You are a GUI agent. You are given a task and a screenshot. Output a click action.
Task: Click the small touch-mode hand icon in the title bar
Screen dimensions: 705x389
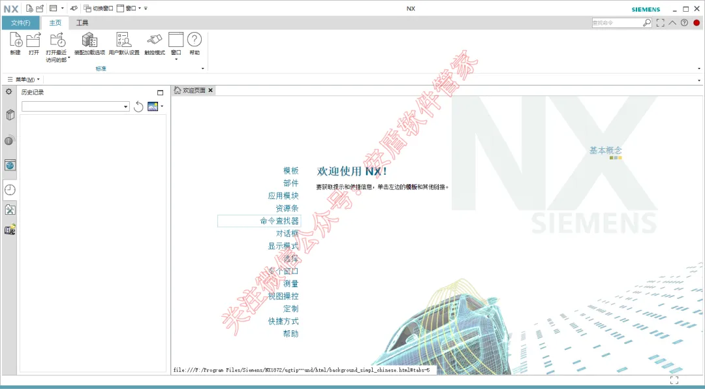[x=74, y=8]
